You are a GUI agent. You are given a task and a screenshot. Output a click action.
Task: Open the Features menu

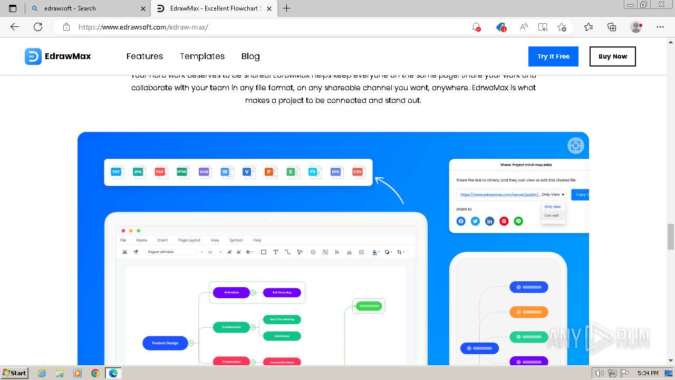pos(144,56)
